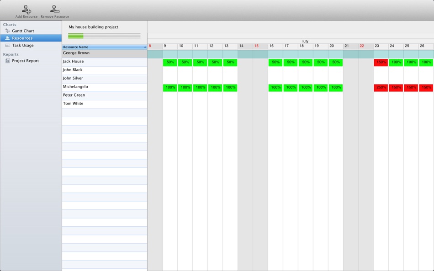Click Jack House 50% cell on day 13
The height and width of the screenshot is (271, 434).
coord(230,63)
